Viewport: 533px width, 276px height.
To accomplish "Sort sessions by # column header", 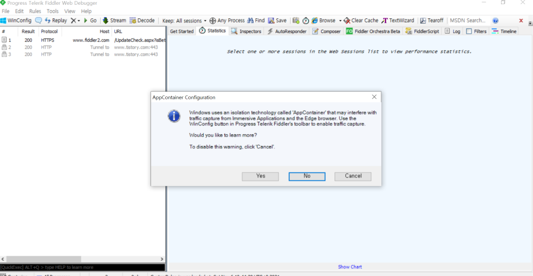I will click(9, 31).
